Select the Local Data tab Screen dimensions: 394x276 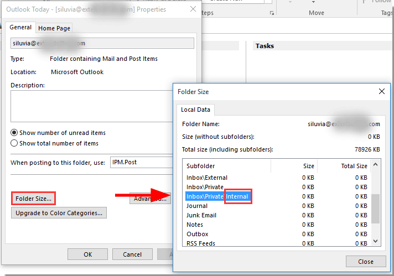[194, 110]
